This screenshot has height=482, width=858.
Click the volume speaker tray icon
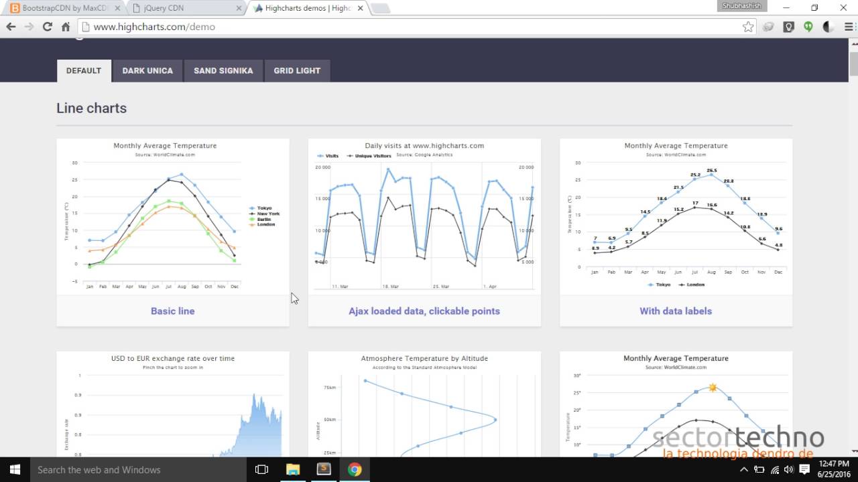tap(788, 470)
